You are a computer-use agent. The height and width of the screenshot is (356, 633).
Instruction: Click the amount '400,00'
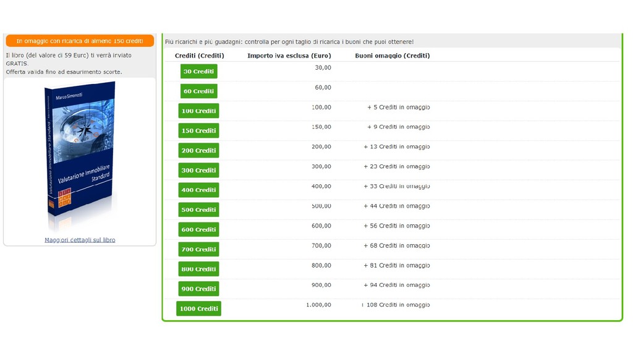tap(321, 186)
